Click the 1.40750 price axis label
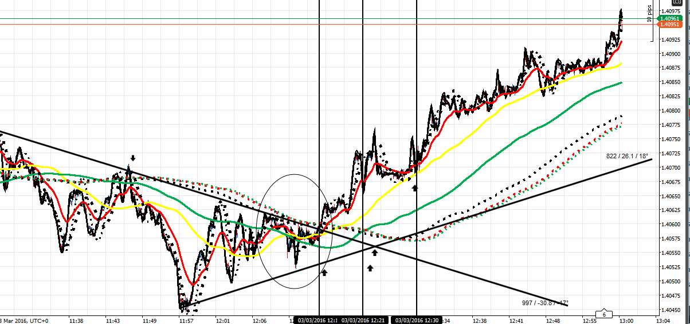690x324 pixels. coord(671,139)
